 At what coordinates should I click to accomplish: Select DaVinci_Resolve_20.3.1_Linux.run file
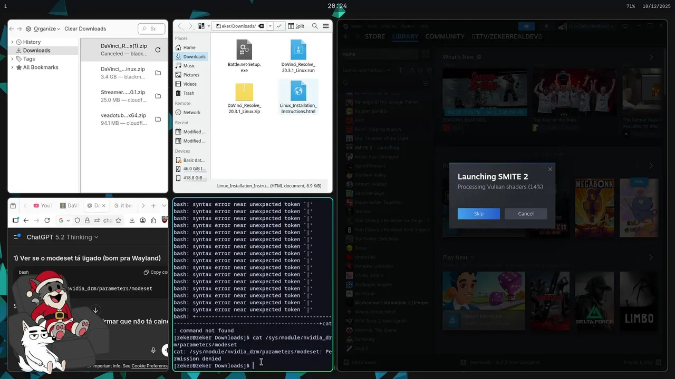tap(298, 56)
